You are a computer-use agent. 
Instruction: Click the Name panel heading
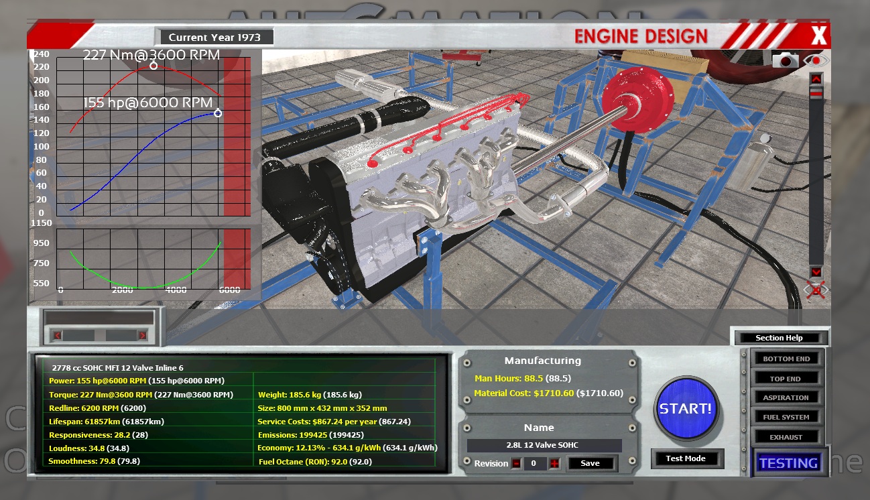tap(539, 427)
